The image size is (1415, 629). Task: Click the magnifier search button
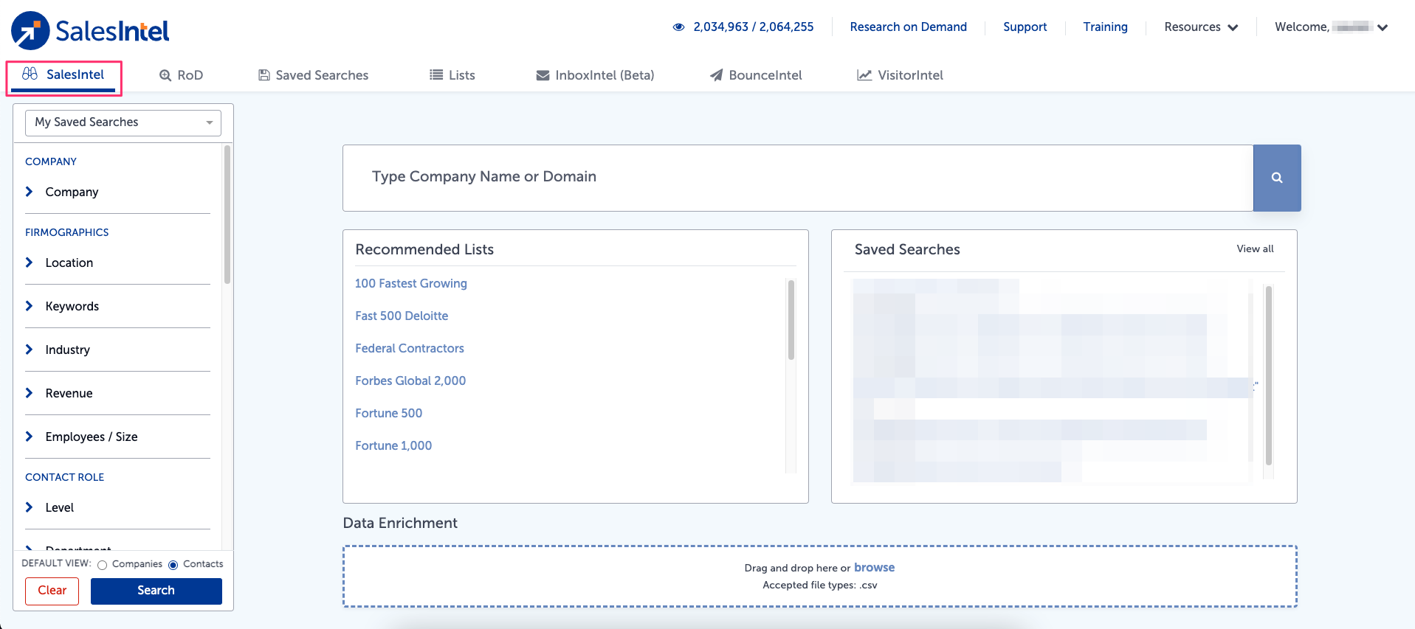coord(1277,178)
